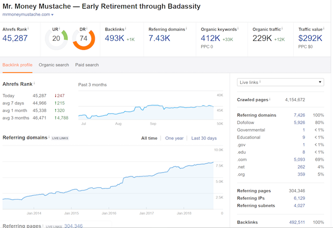The height and width of the screenshot is (228, 333).
Task: Switch to the Organic search tab
Action: tap(54, 65)
